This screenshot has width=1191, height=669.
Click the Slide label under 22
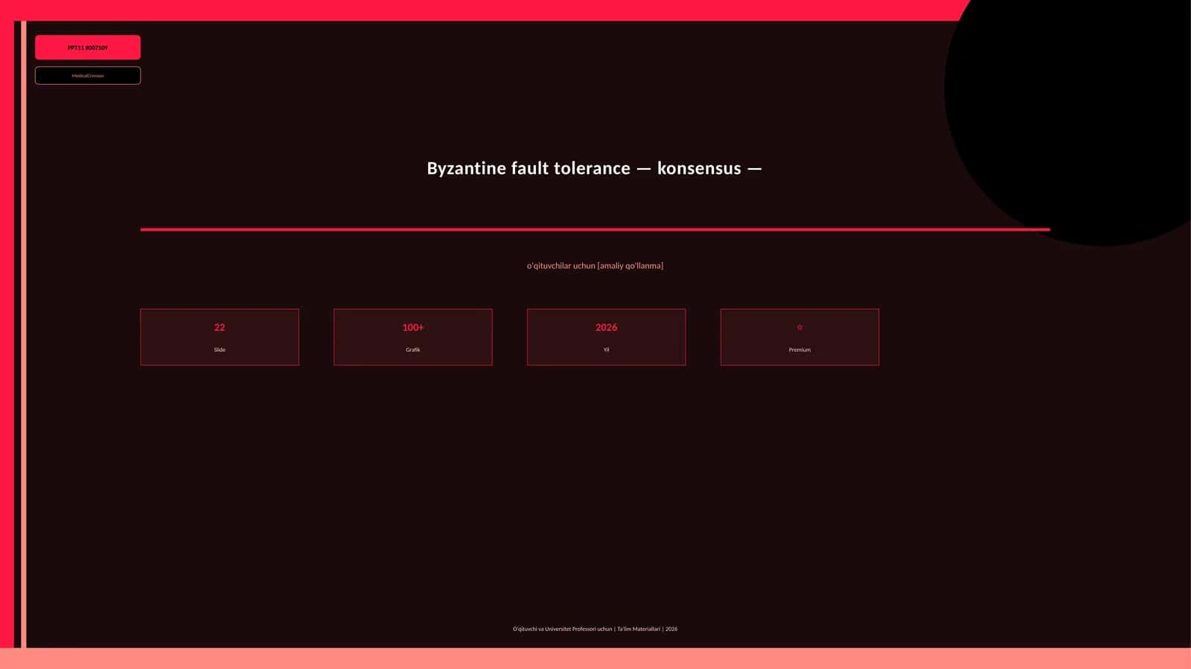[x=220, y=350]
